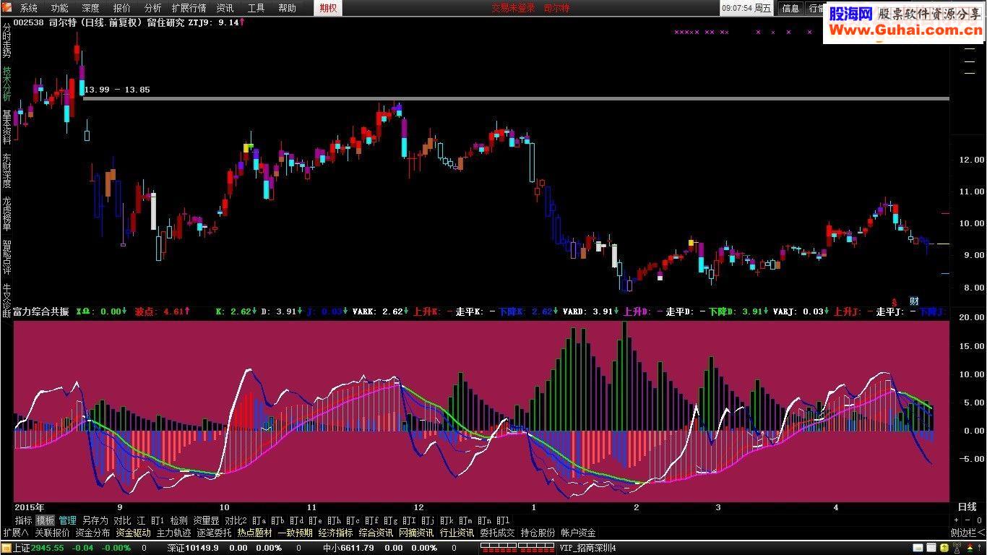
Task: Click 另存为 to save the template
Action: coord(95,520)
